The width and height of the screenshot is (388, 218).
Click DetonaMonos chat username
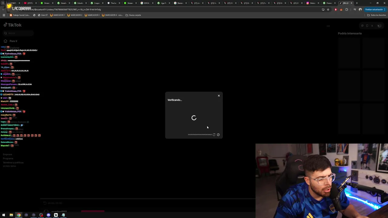coord(7,142)
